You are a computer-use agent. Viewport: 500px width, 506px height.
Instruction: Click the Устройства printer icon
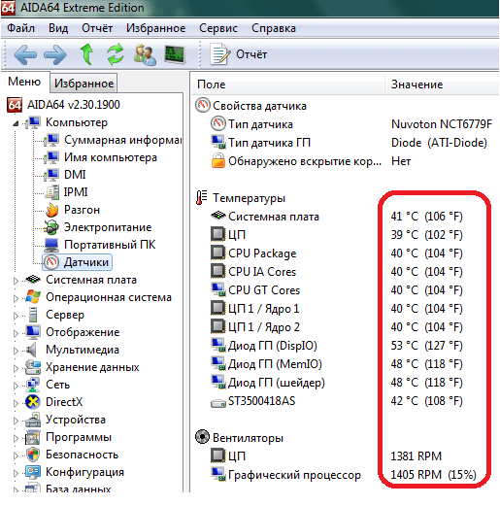click(x=33, y=420)
